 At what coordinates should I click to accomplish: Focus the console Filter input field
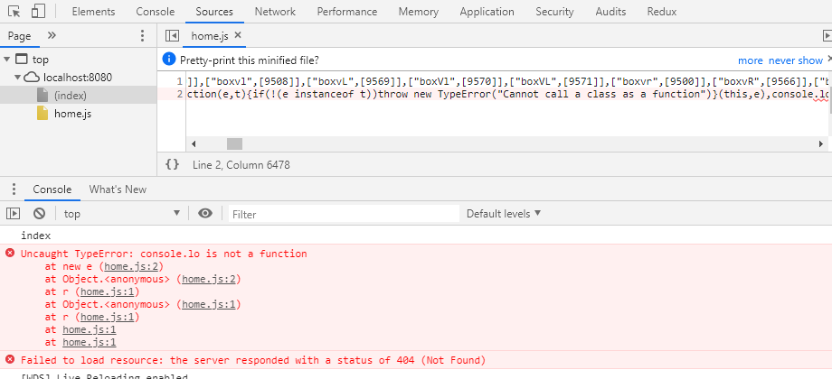344,214
